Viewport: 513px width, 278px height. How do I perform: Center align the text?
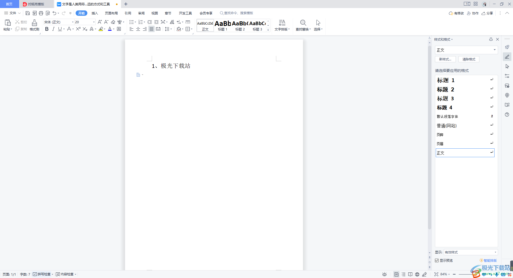coord(138,29)
